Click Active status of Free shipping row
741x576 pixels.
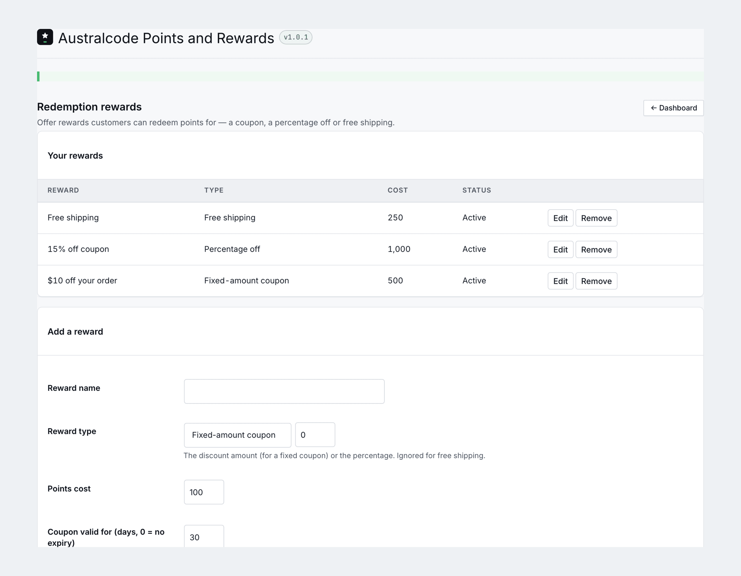click(474, 217)
